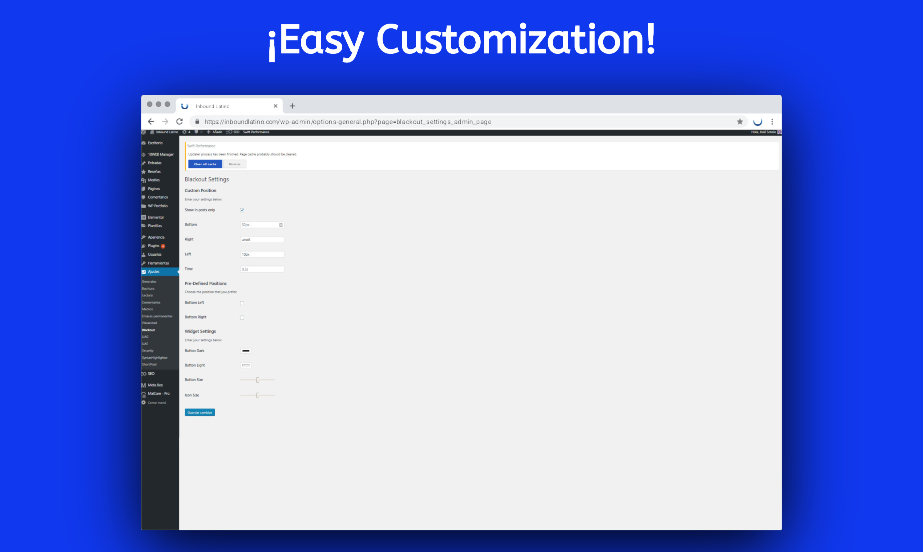Viewport: 923px width, 552px height.
Task: Open the Button Light color swatch
Action: click(x=246, y=365)
